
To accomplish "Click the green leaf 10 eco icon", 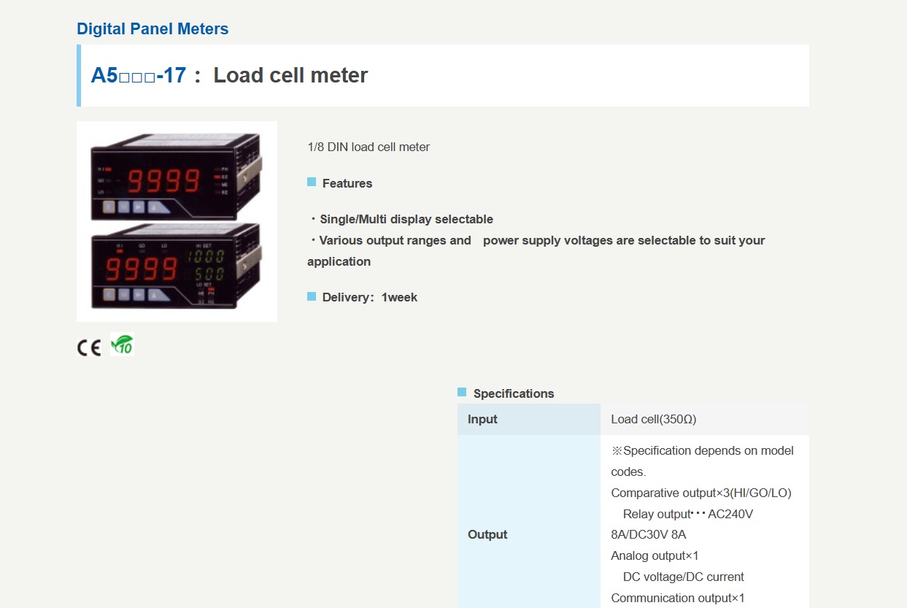I will (122, 345).
